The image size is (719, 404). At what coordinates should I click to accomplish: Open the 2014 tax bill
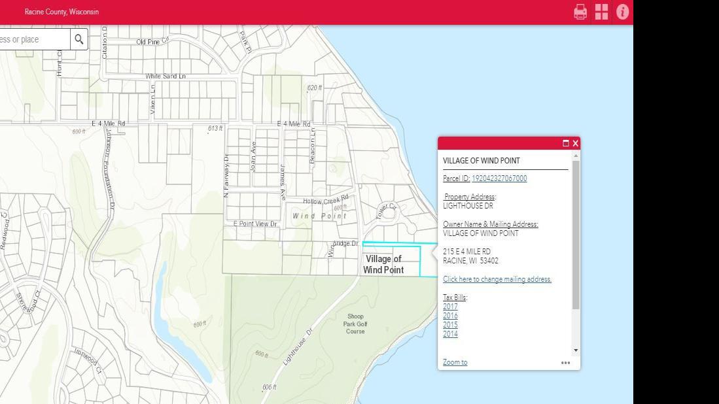(450, 334)
